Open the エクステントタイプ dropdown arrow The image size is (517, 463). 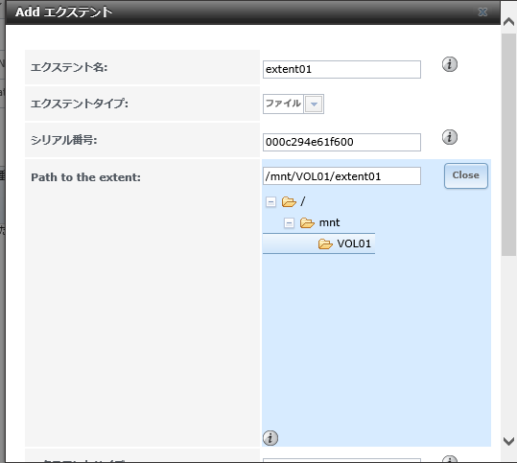tap(314, 104)
